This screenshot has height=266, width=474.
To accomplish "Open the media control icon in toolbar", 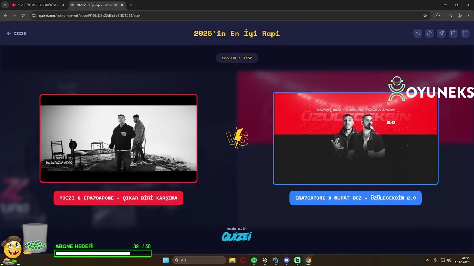I will pyautogui.click(x=451, y=16).
